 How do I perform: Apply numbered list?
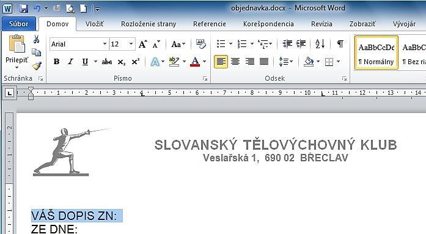click(x=242, y=44)
